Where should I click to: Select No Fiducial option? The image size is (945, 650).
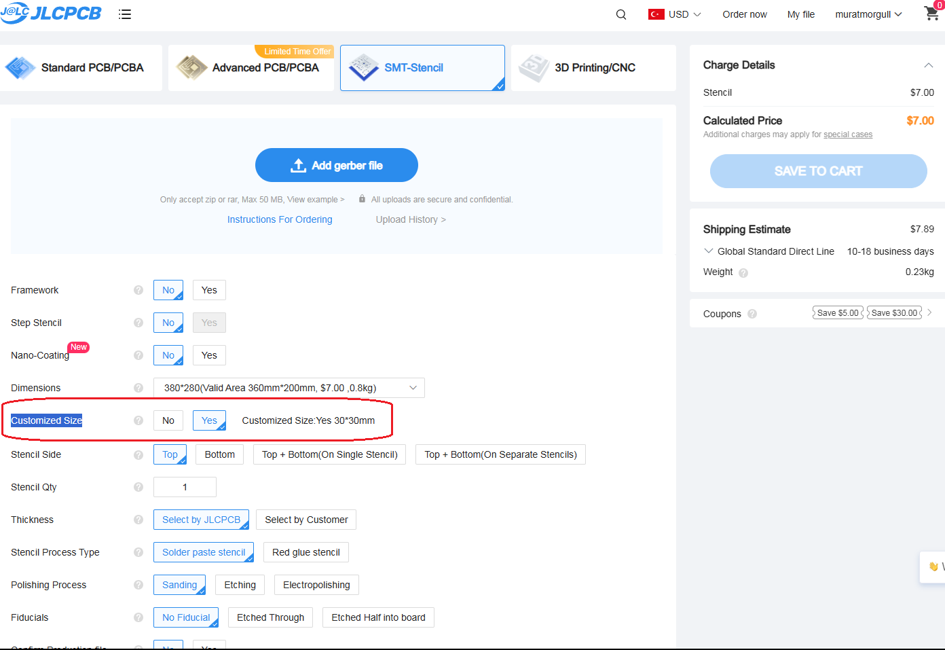point(186,617)
